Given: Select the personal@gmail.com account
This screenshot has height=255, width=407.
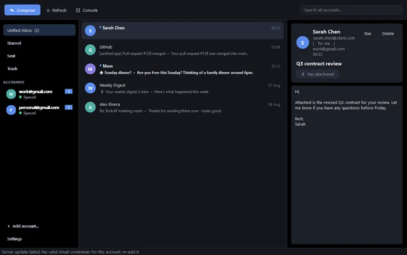Looking at the screenshot, I should (x=39, y=110).
